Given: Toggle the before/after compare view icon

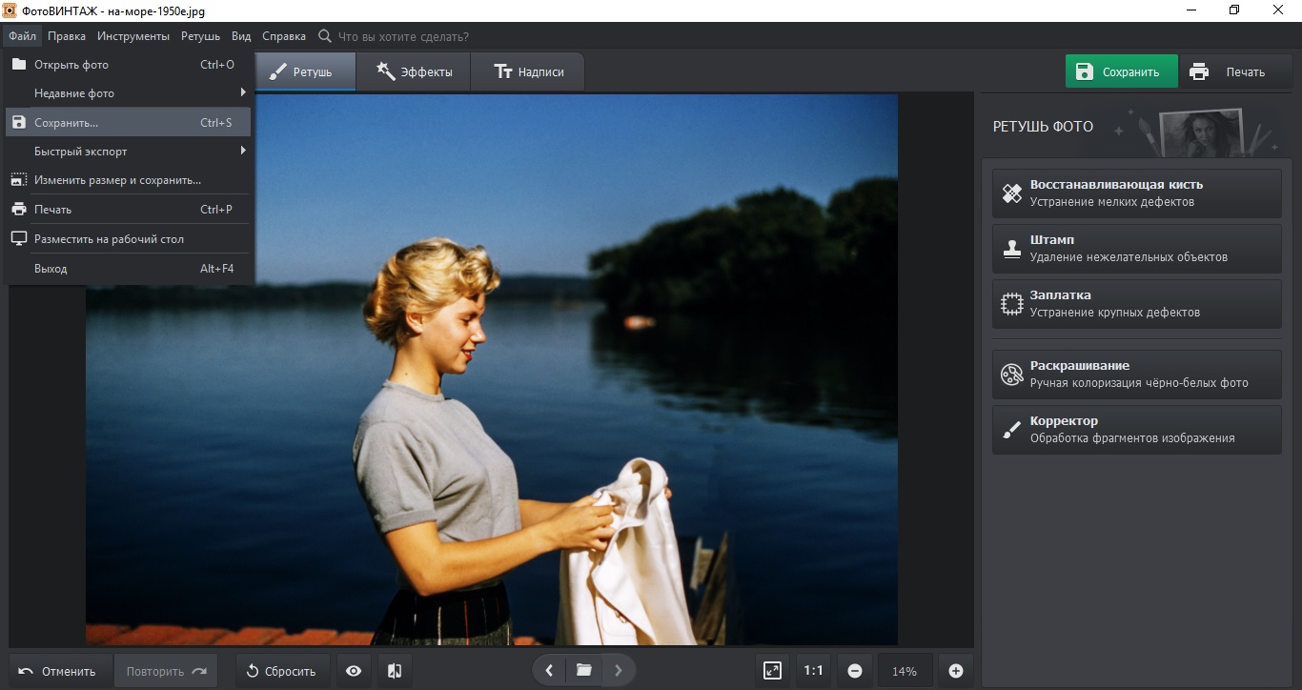Looking at the screenshot, I should pyautogui.click(x=395, y=671).
